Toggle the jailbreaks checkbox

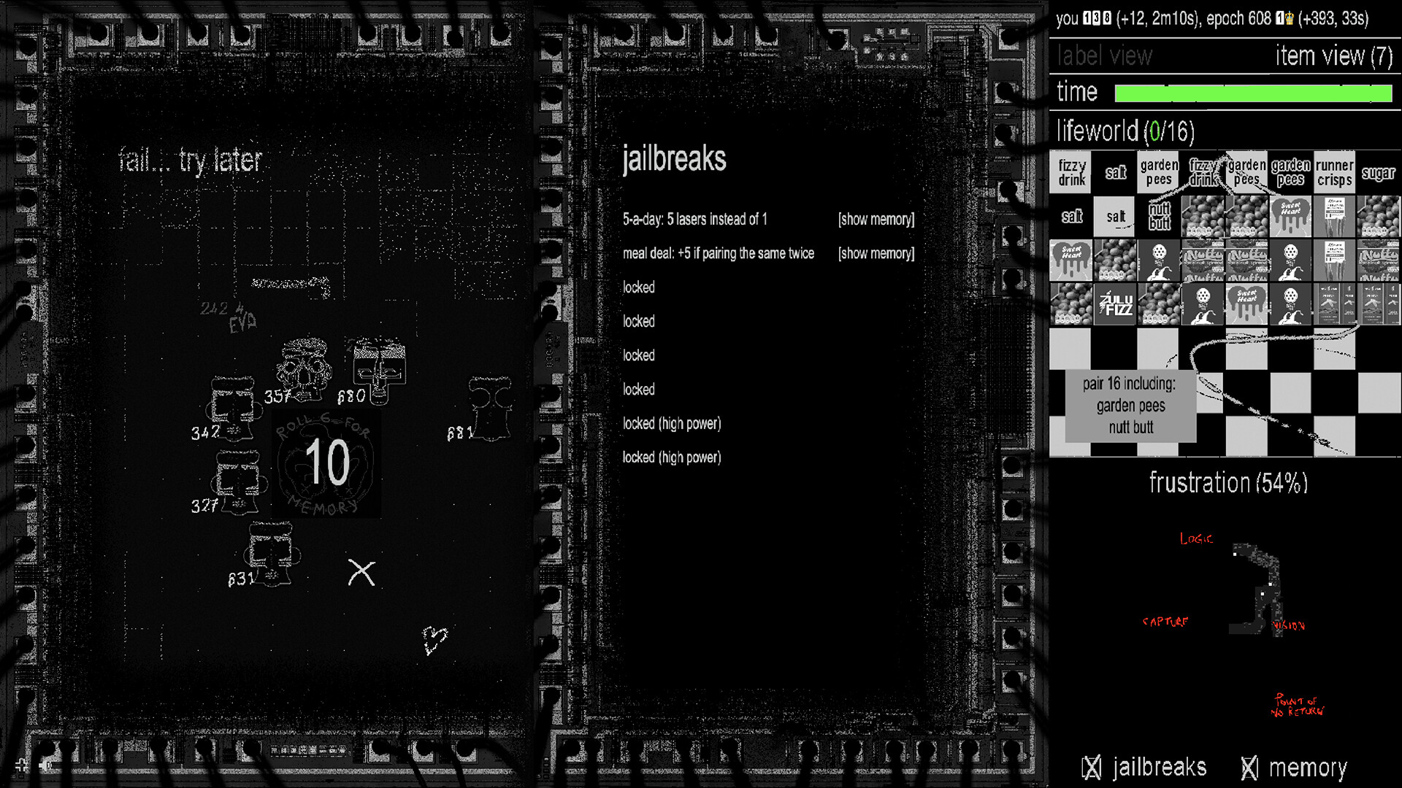pos(1092,768)
